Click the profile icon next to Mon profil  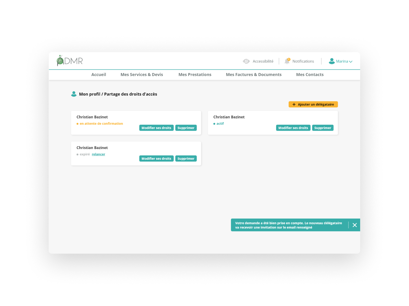pos(74,94)
